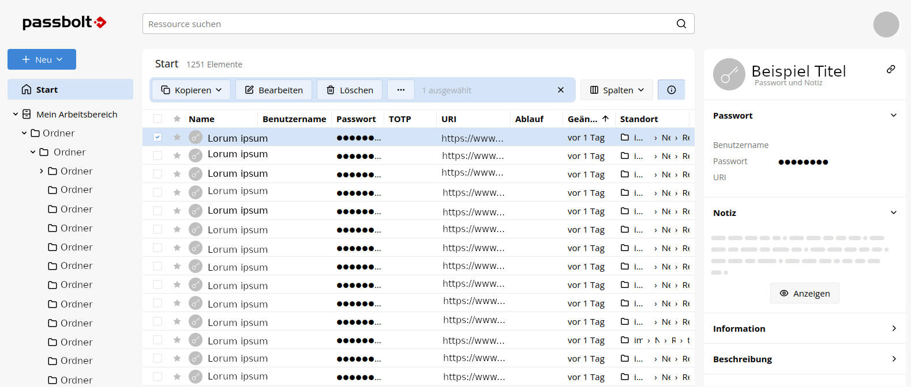
Task: Check the second Lorum ipsum row checkbox
Action: click(158, 155)
